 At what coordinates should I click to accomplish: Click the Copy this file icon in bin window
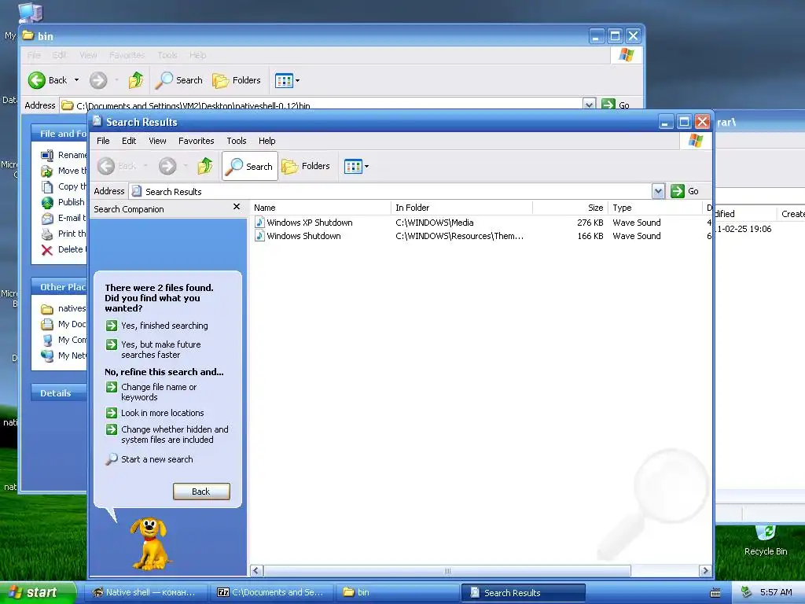tap(46, 187)
